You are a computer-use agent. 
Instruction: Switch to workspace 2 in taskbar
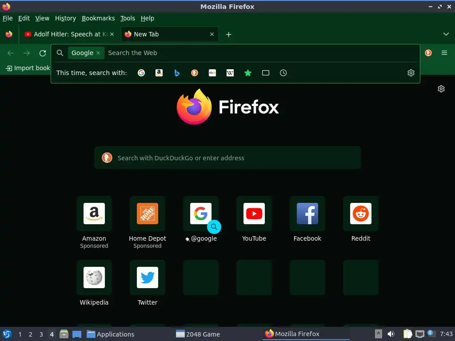(31, 334)
